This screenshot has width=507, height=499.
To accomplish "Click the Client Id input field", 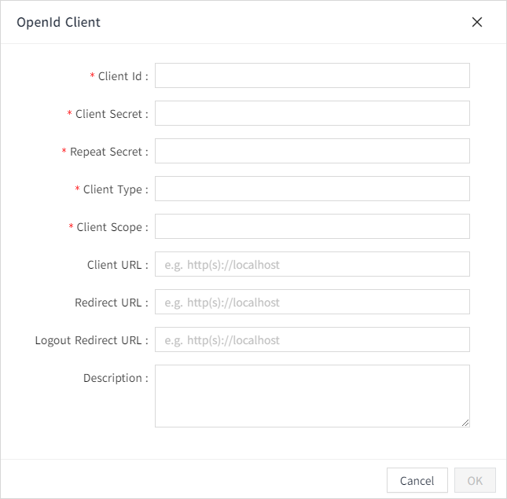I will click(x=312, y=75).
